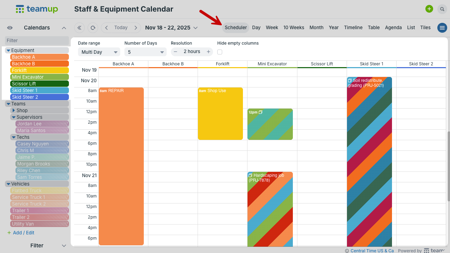Toggle the eye icon above calendars list
450x253 pixels.
click(10, 28)
